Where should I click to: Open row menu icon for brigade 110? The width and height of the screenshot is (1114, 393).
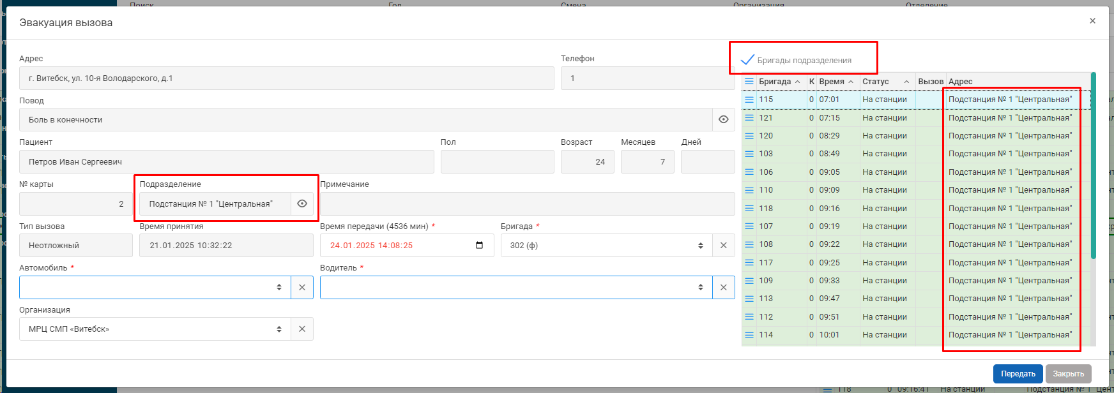[x=749, y=190]
